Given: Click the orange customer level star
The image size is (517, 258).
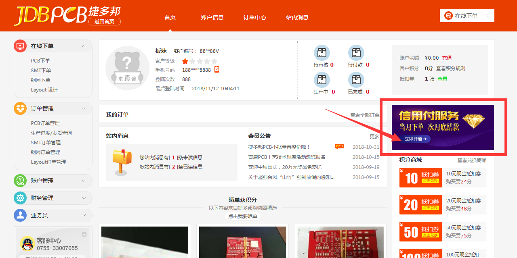Looking at the screenshot, I should (185, 61).
